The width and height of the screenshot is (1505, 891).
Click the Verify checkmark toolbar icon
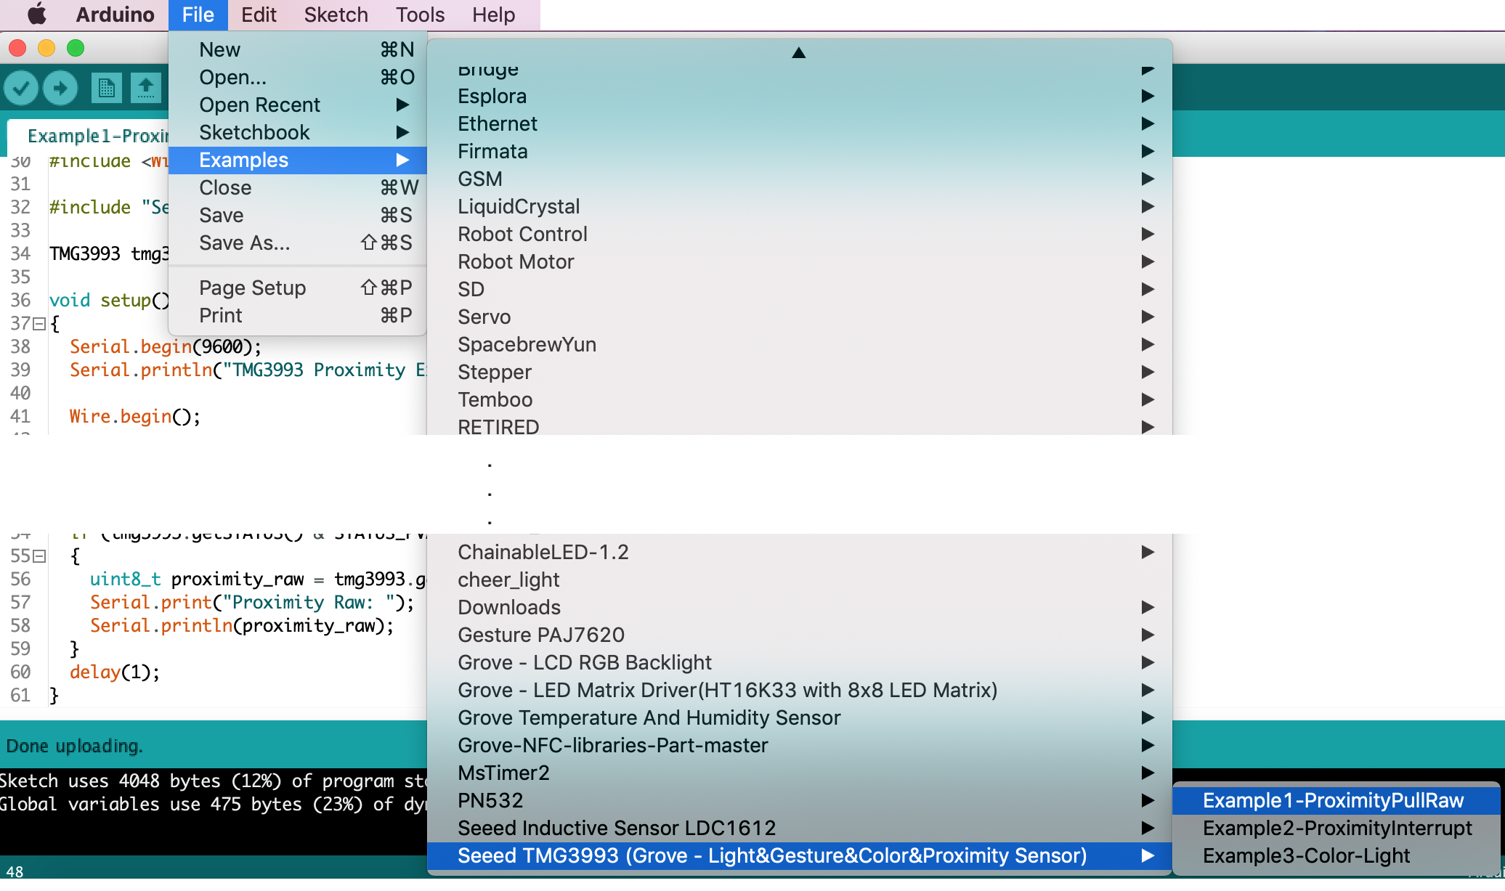pyautogui.click(x=21, y=89)
